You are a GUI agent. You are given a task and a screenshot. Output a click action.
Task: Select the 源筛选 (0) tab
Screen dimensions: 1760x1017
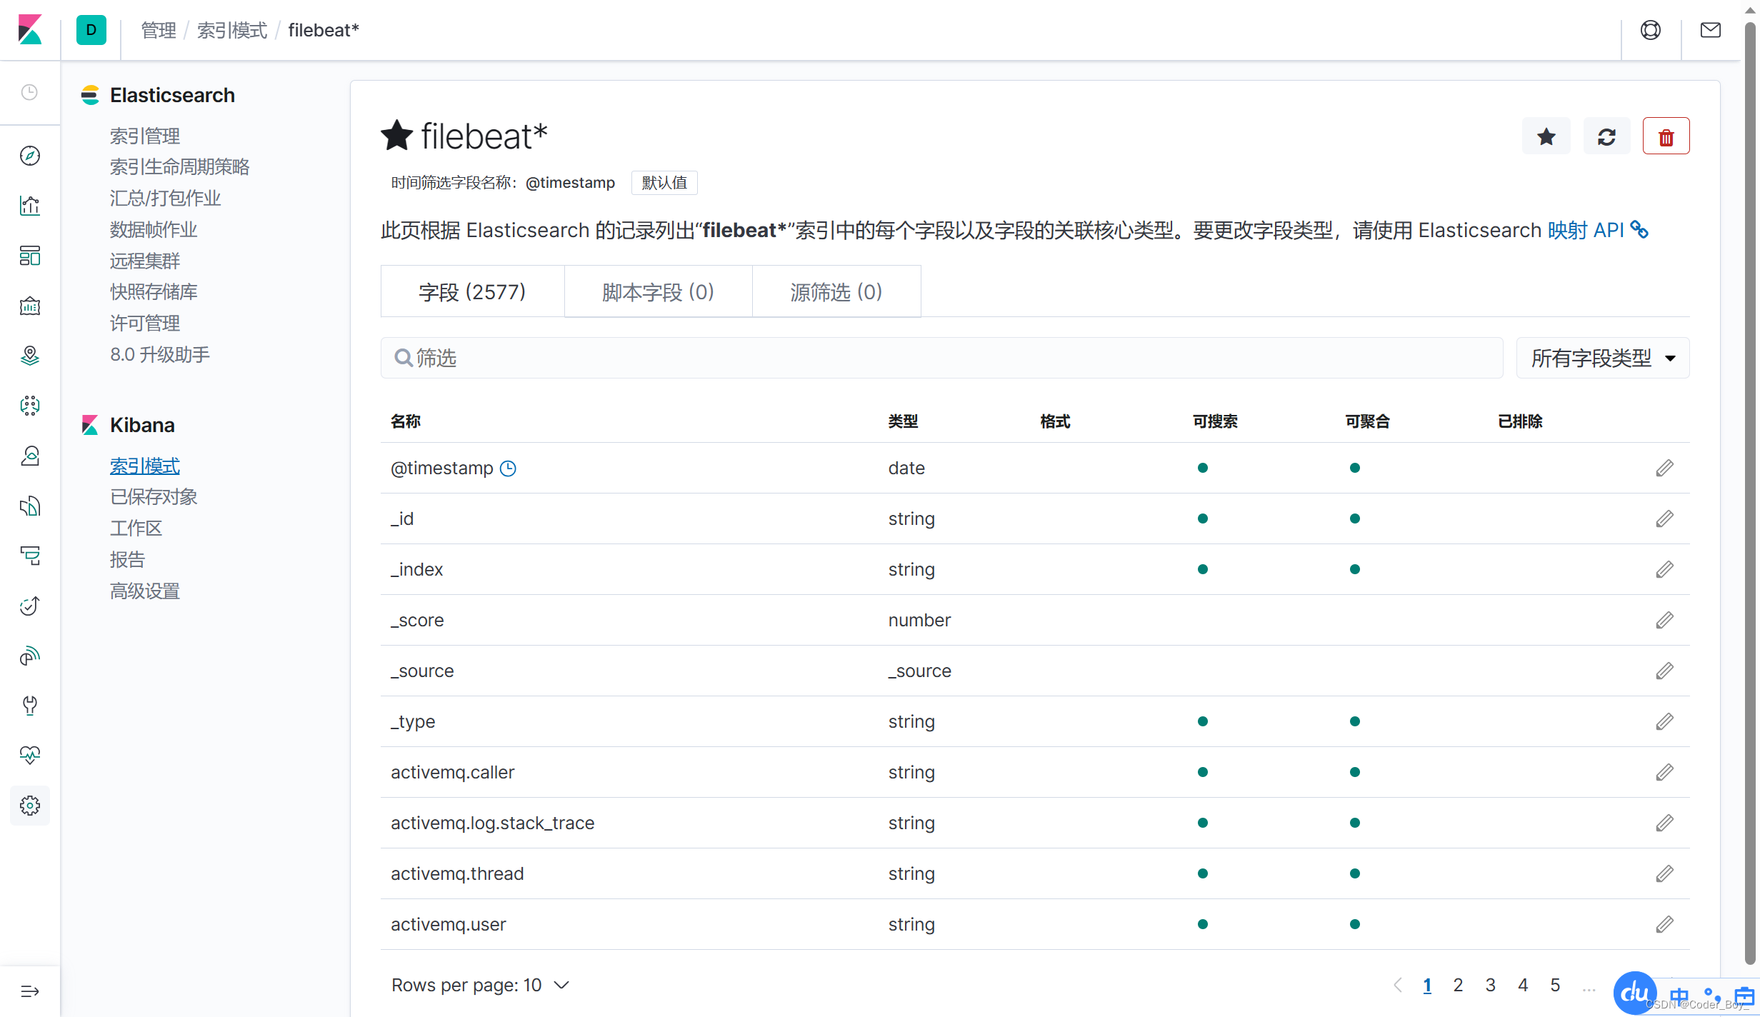click(835, 292)
